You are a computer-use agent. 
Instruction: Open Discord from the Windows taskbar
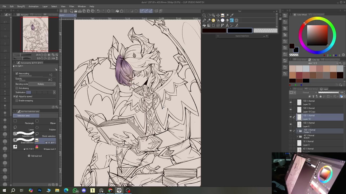tap(84, 190)
